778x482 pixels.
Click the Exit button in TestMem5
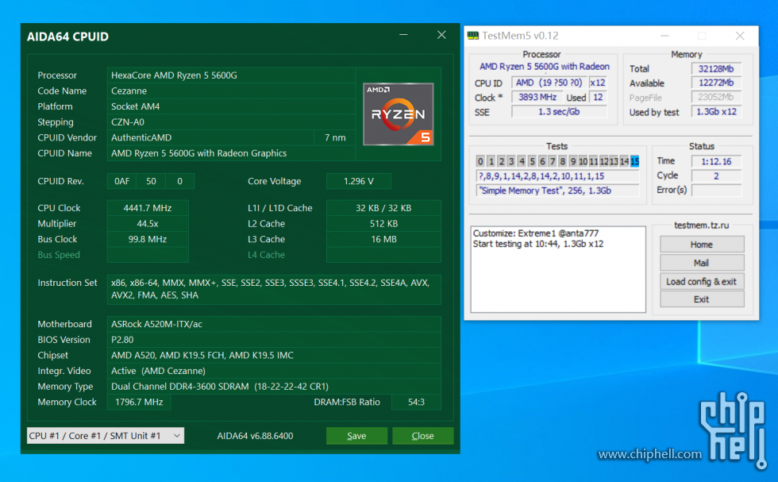(702, 299)
